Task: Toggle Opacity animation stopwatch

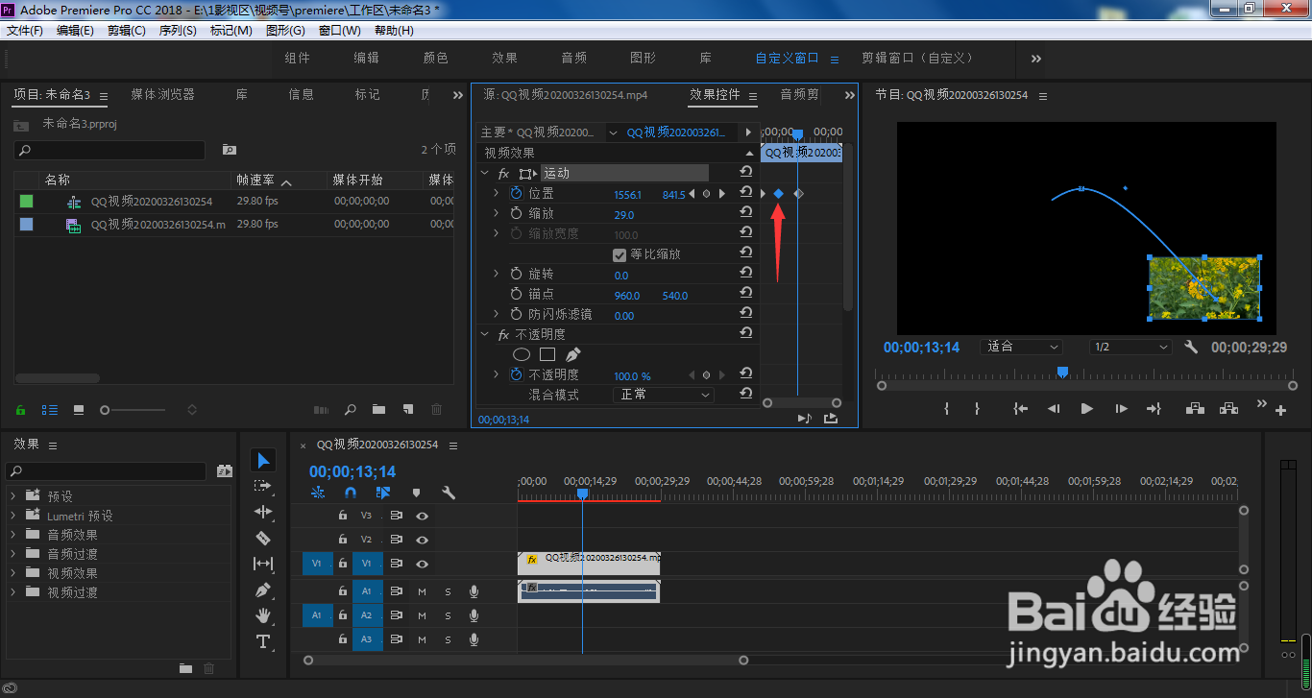Action: 517,374
